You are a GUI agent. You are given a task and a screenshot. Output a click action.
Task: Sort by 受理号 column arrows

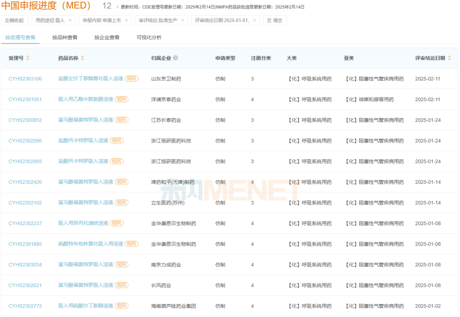point(28,58)
